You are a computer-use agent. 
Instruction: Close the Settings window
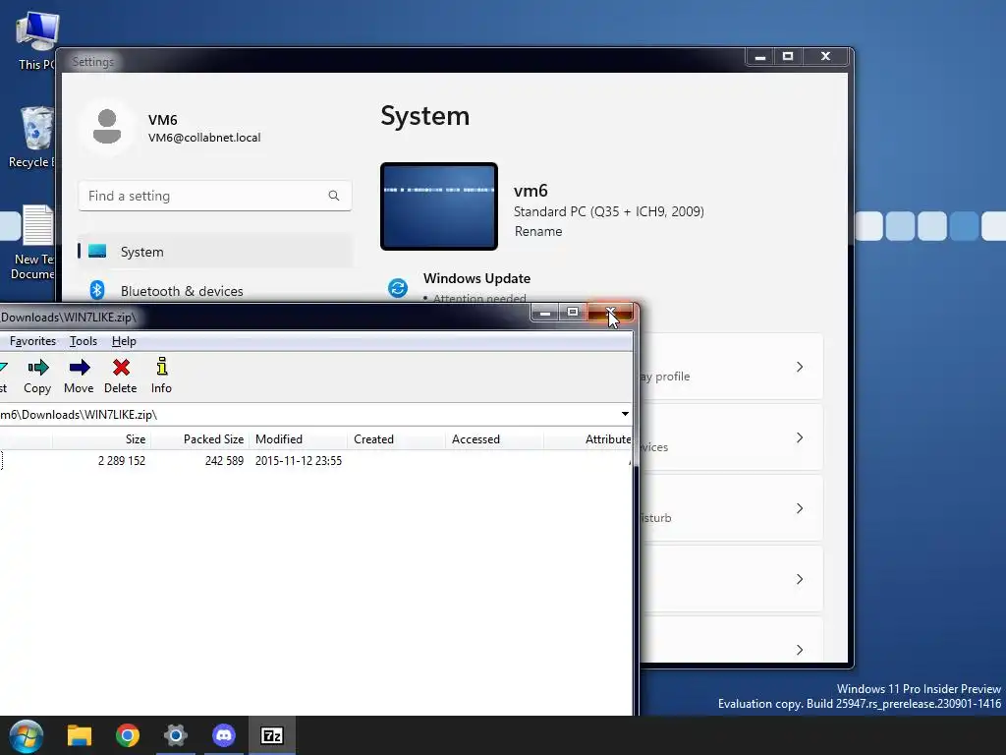pyautogui.click(x=825, y=57)
